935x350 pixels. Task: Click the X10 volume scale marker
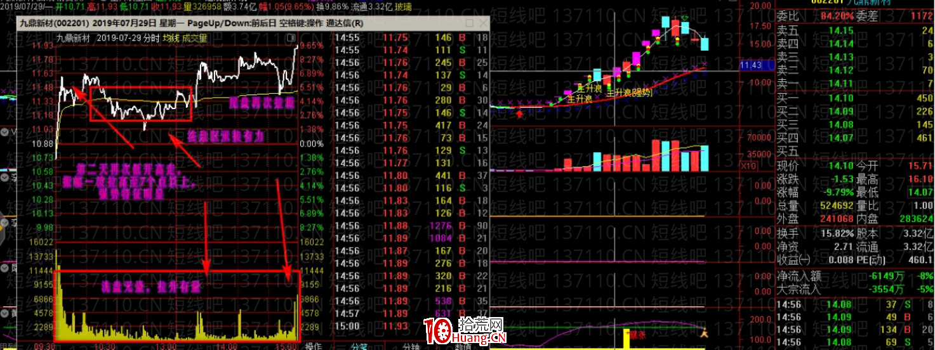click(748, 165)
